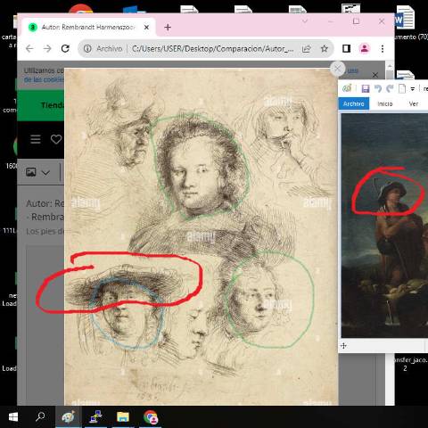Screen dimensions: 428x428
Task: Close the enlarged image overlay
Action: point(338,69)
